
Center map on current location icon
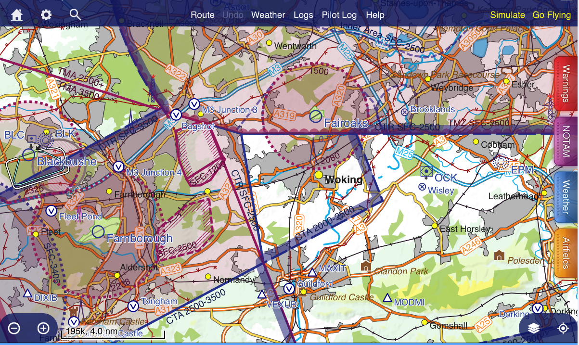(x=563, y=328)
